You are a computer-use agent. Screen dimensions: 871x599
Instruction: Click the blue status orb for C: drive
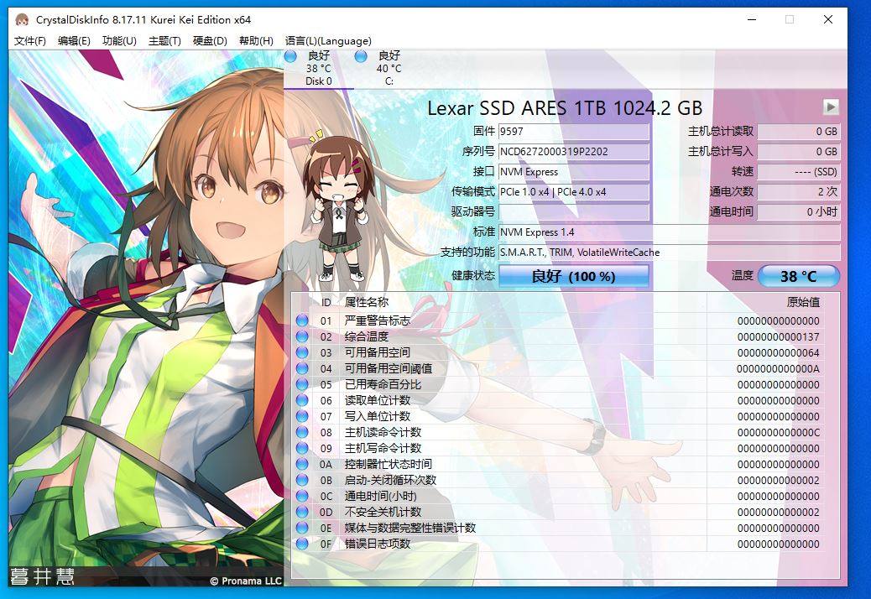[x=361, y=56]
